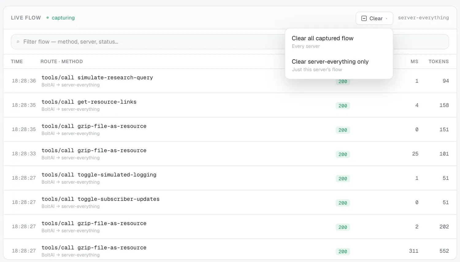
Task: Click the search magnifier icon in filter box
Action: coord(18,42)
